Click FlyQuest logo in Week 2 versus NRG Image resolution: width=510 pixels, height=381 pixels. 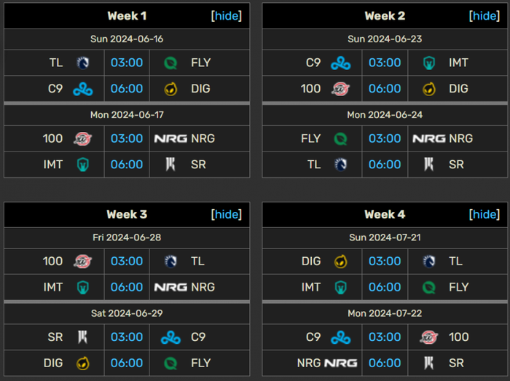[340, 139]
